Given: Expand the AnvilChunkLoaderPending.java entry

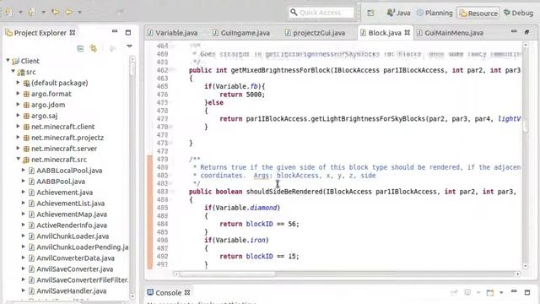Looking at the screenshot, I should tap(24, 247).
